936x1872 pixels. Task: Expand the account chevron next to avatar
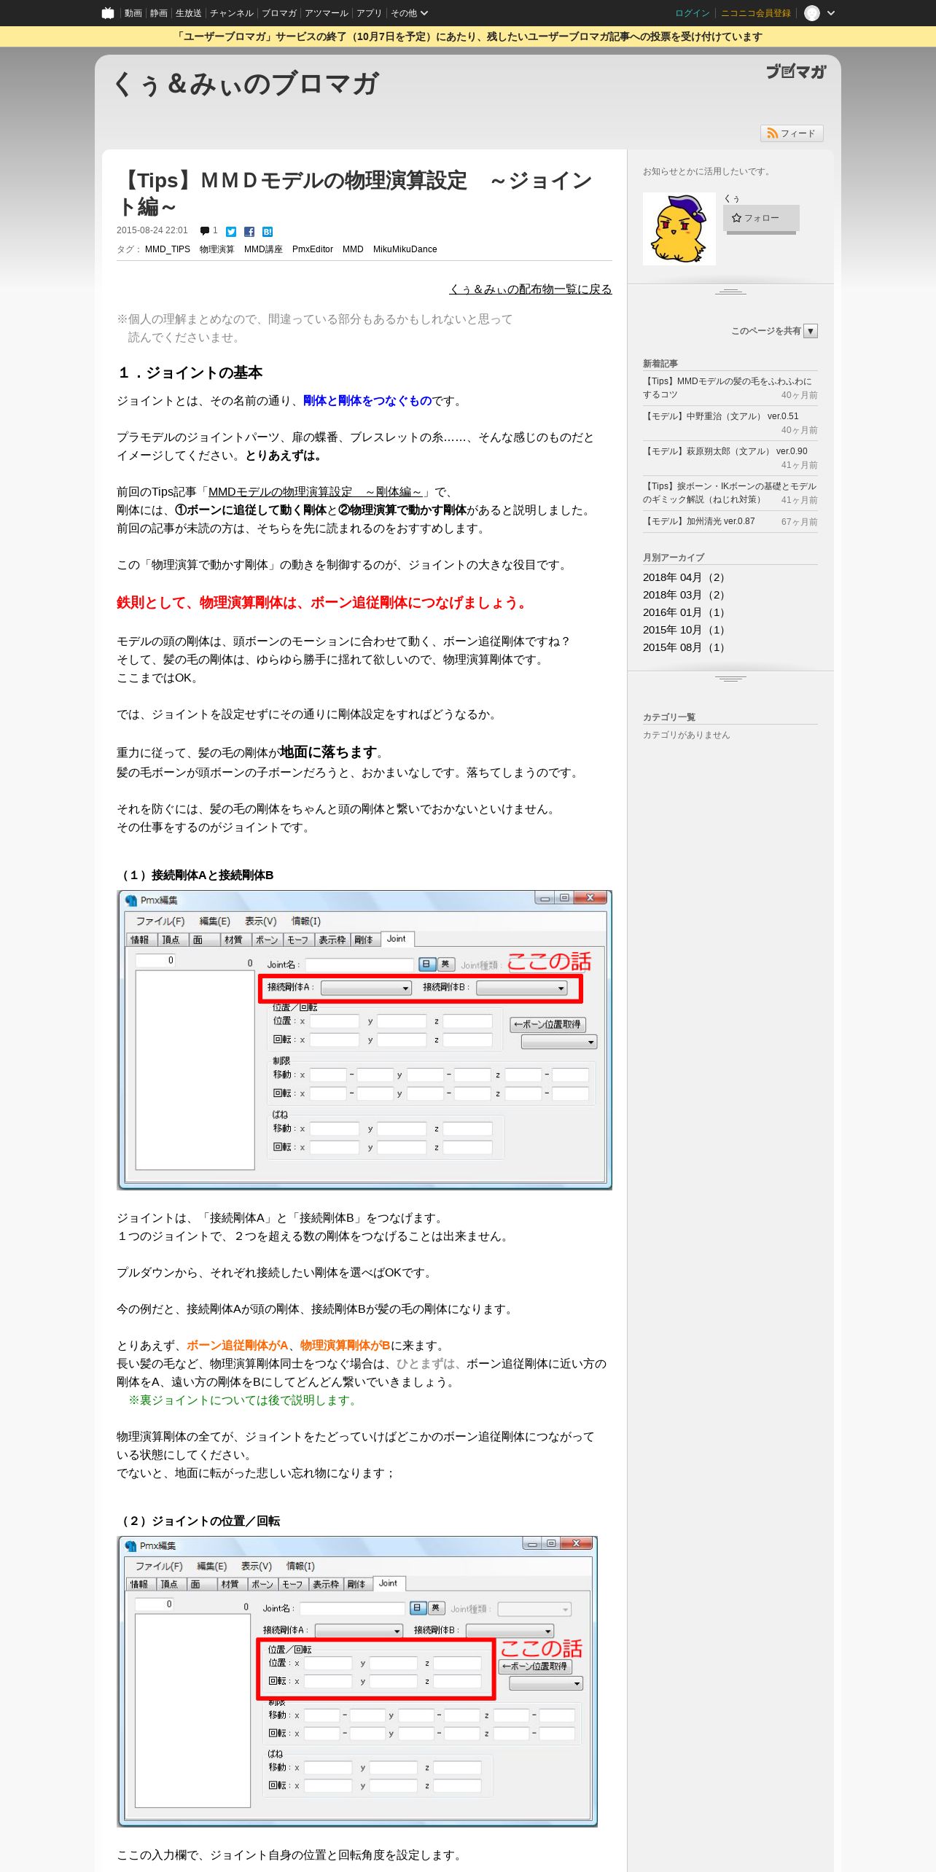830,13
